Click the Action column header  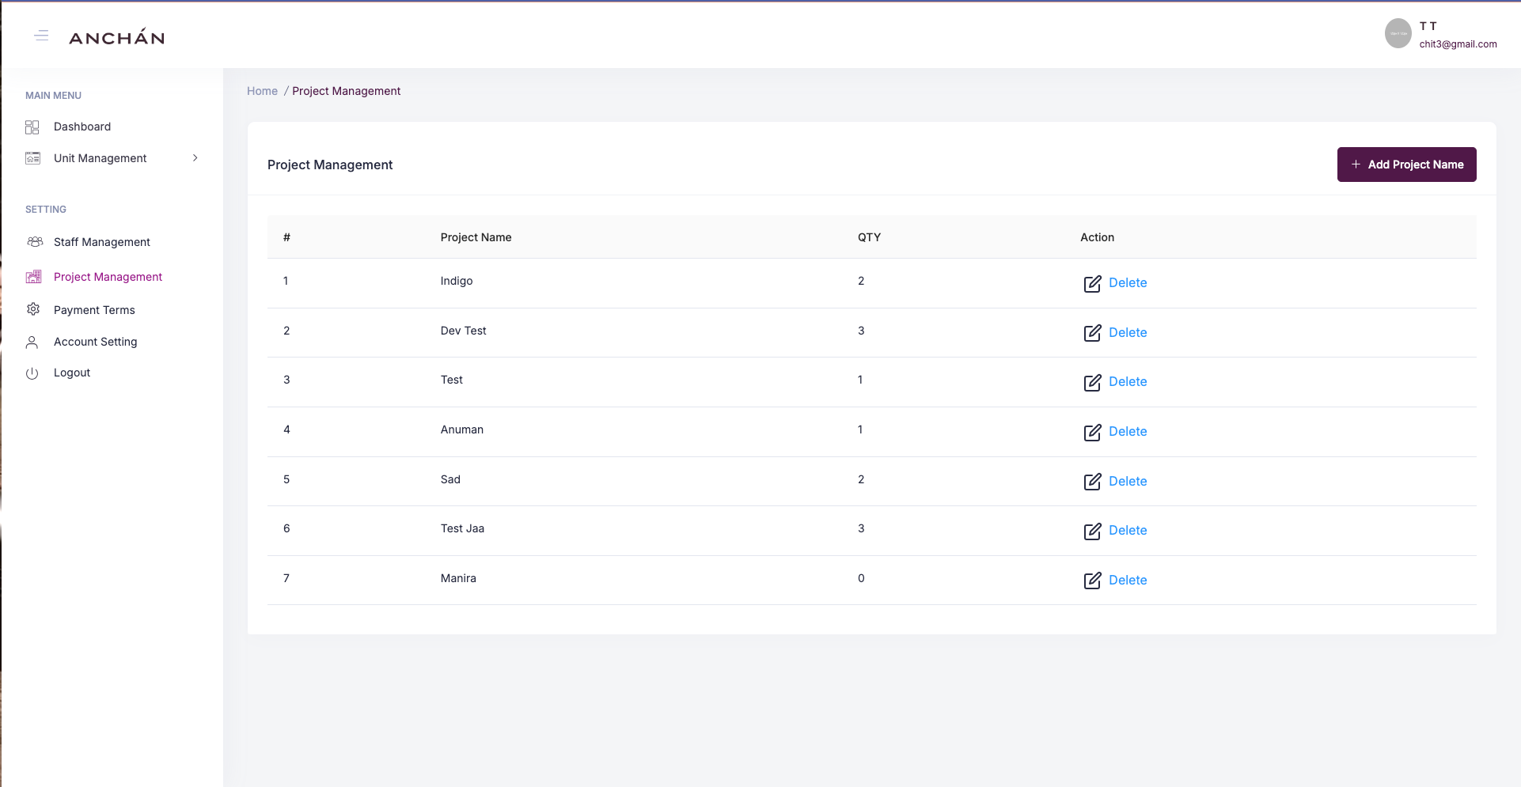pos(1097,237)
